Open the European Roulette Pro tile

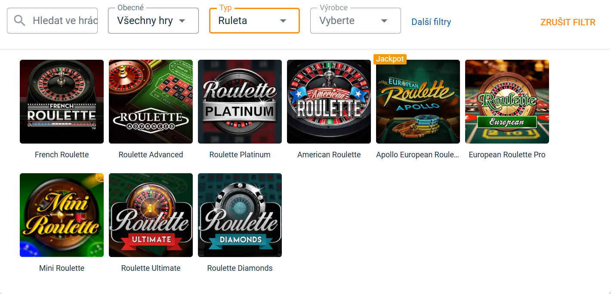tap(507, 101)
